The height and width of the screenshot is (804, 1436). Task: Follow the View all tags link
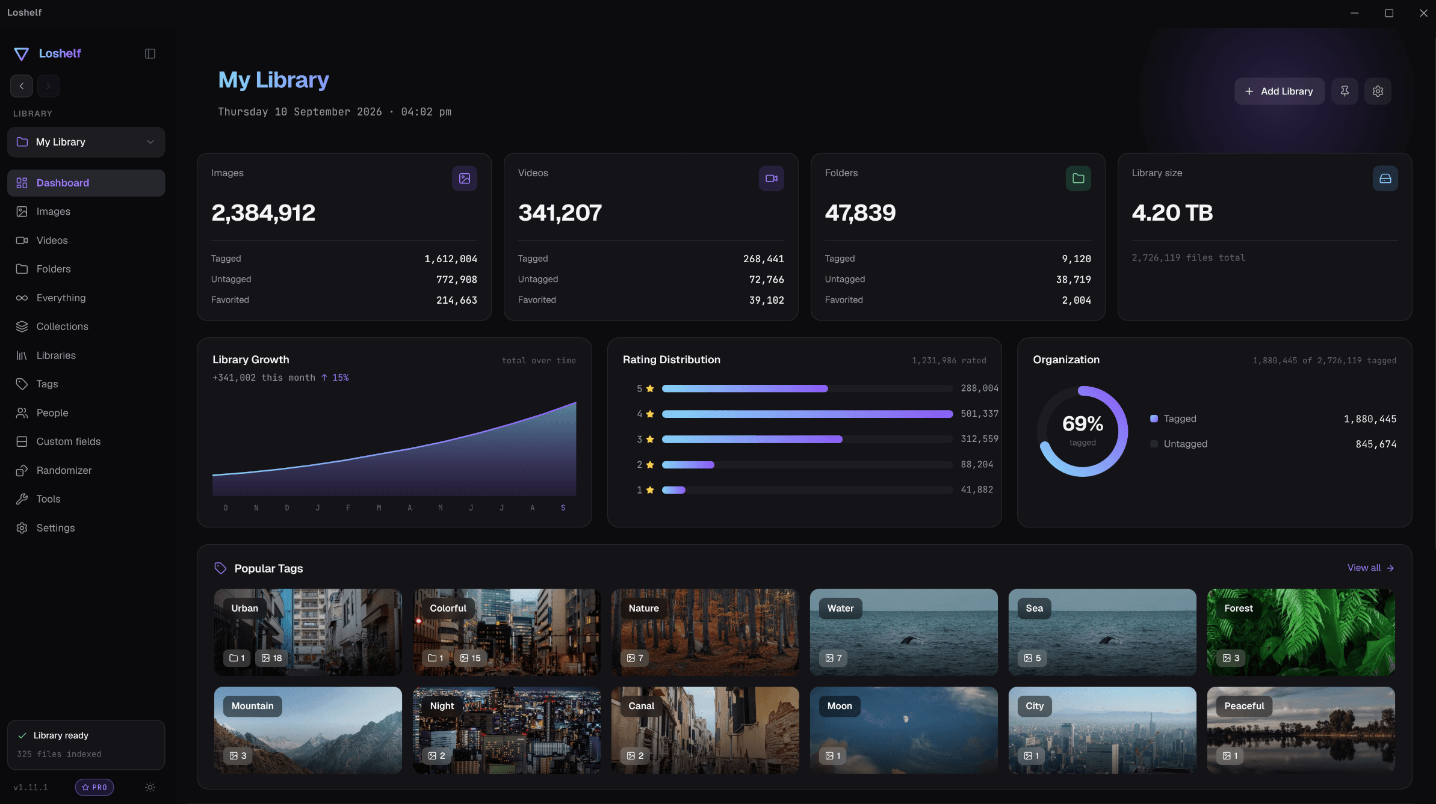(x=1370, y=568)
